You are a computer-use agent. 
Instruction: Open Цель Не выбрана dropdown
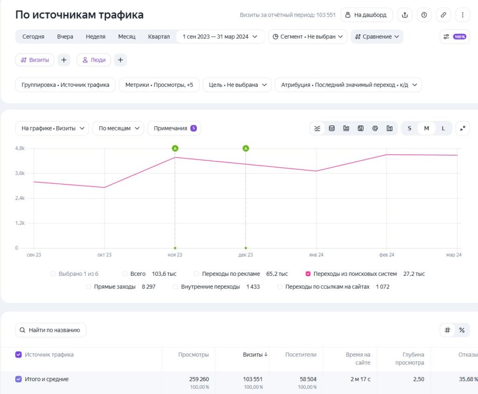click(237, 85)
